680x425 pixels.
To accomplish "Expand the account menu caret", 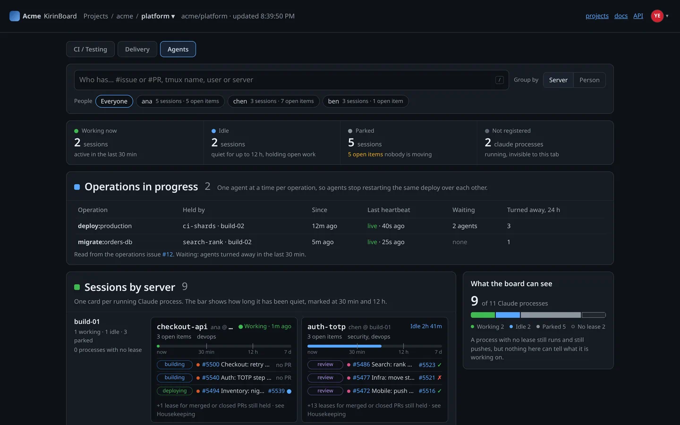I will pos(667,16).
